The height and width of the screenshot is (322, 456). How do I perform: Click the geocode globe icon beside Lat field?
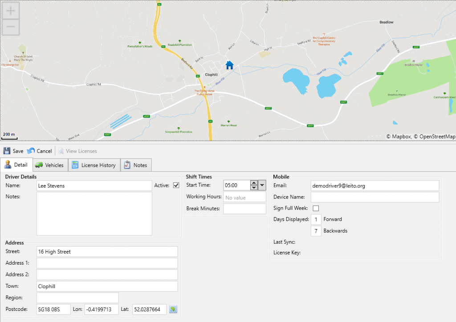[173, 309]
